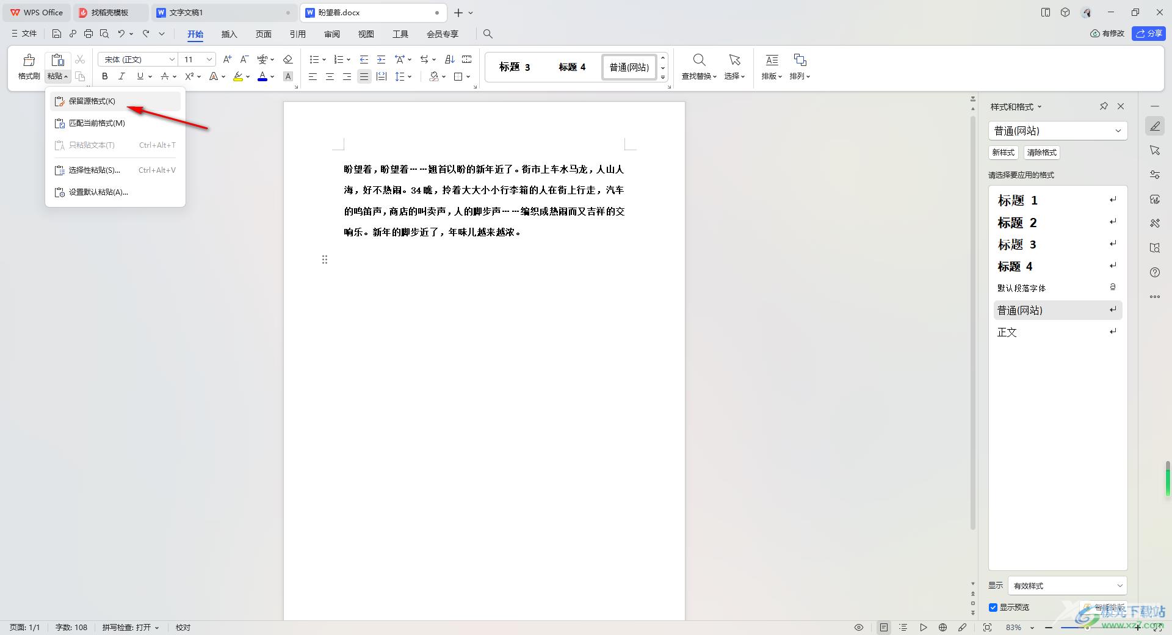Toggle page layout view in status bar

click(884, 627)
